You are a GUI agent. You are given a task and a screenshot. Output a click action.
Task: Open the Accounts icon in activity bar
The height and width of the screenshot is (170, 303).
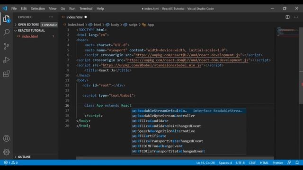[6, 138]
